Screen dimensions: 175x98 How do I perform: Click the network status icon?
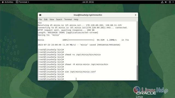pos(162,2)
